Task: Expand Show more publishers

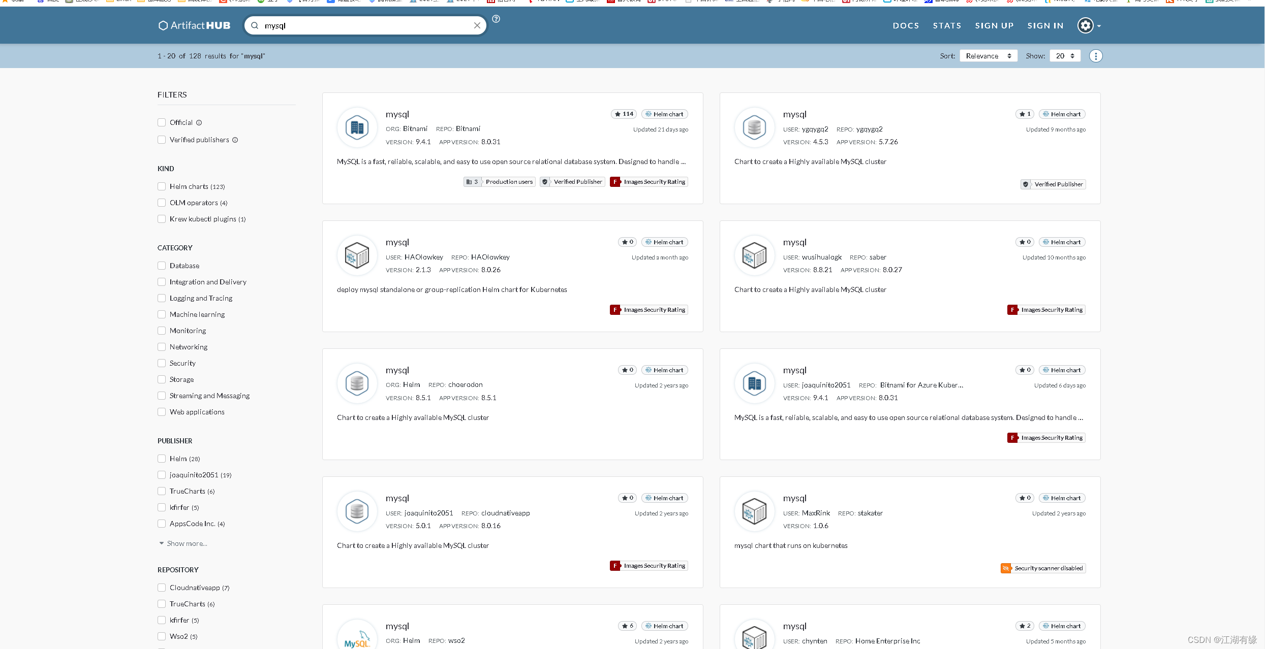Action: click(x=183, y=543)
